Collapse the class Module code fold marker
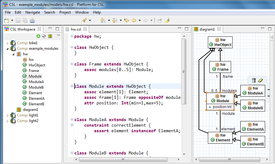Viewport: 275px width, 164px height. [72, 86]
